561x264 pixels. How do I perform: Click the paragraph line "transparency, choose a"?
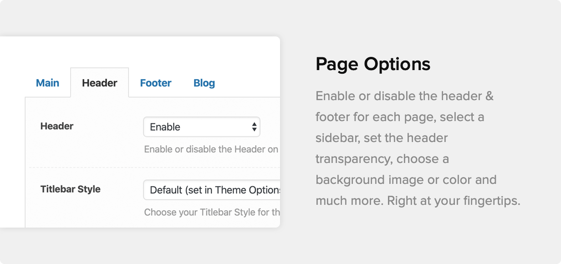(x=382, y=159)
